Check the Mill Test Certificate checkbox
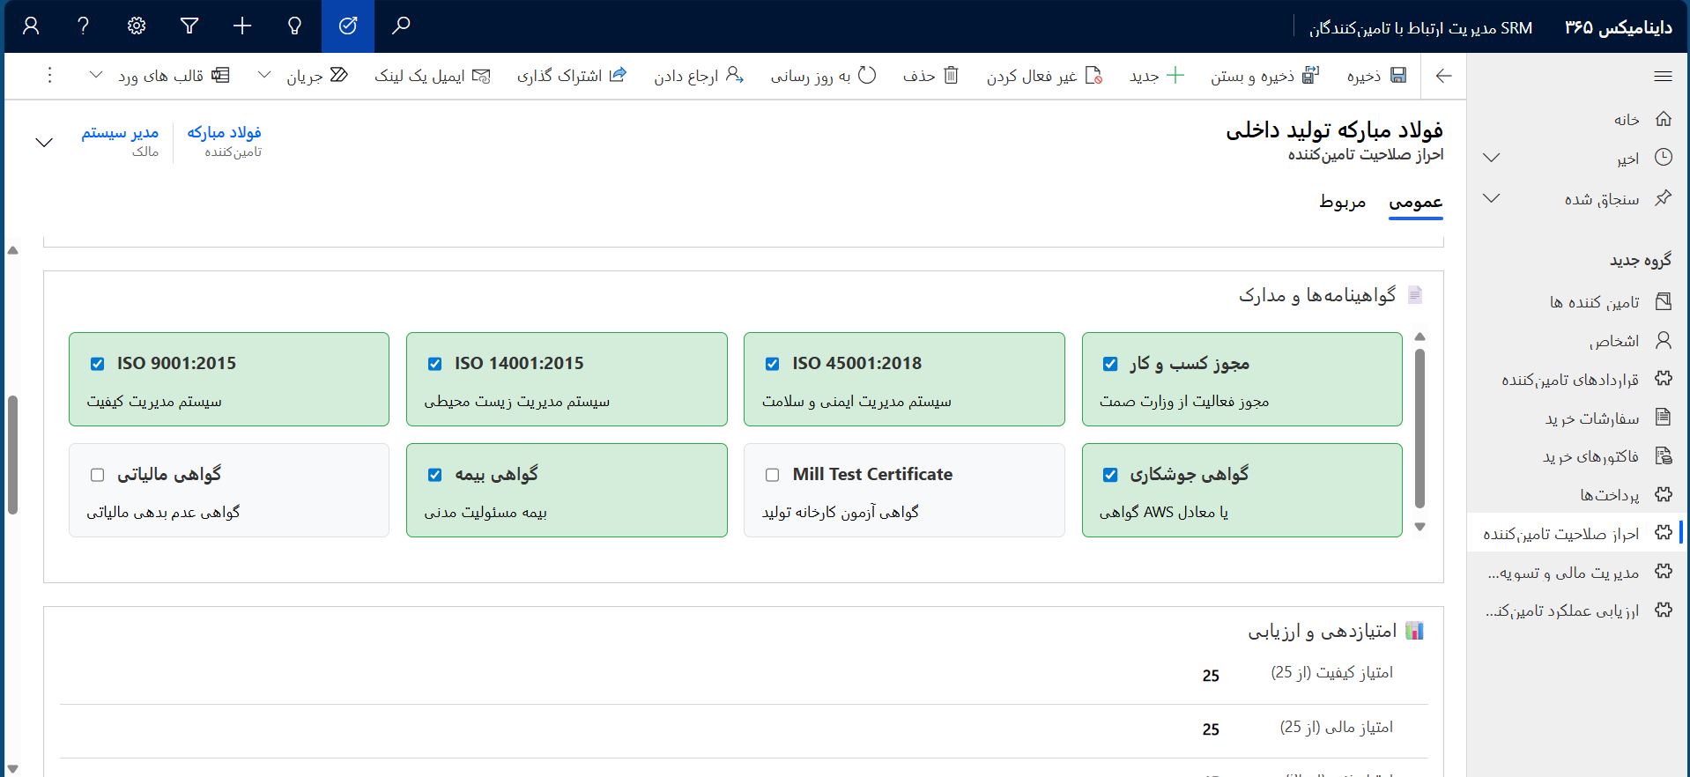Viewport: 1690px width, 777px height. click(x=773, y=475)
